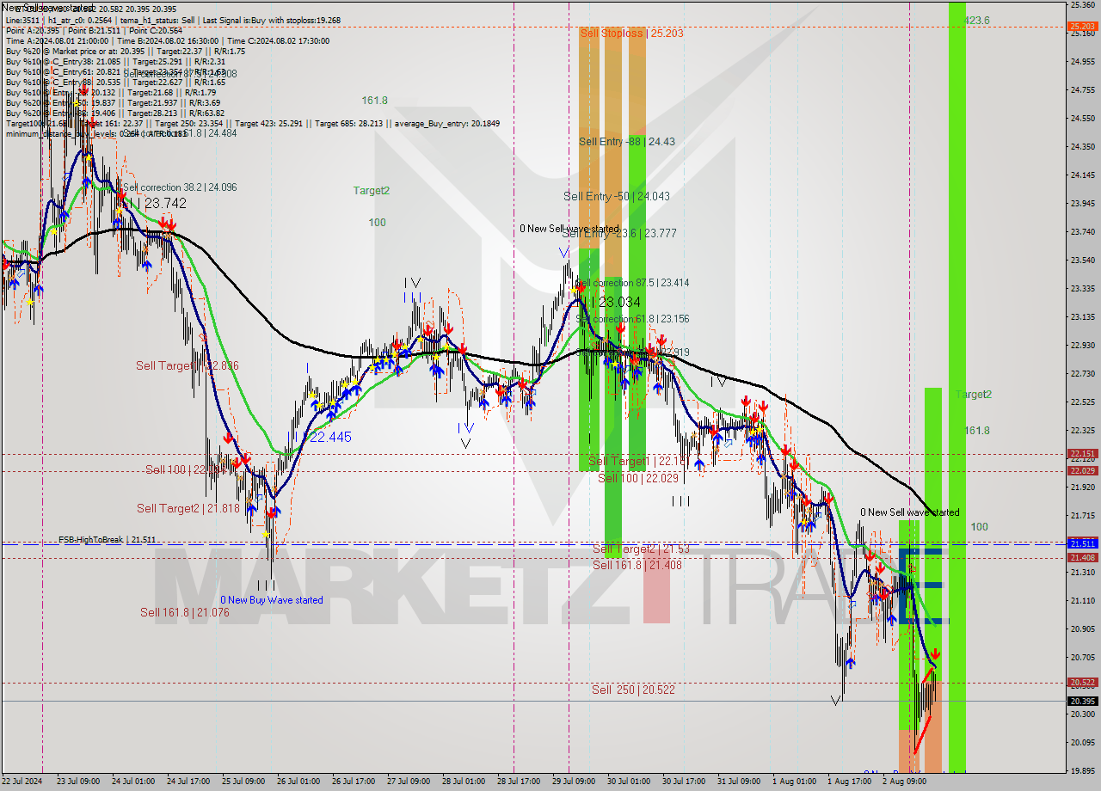Screen dimensions: 1101x791
Task: Click '26 Jul 01:00' on time axis
Action: click(x=298, y=782)
